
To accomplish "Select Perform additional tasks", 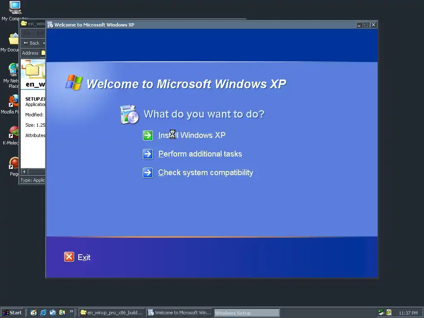I will 200,154.
